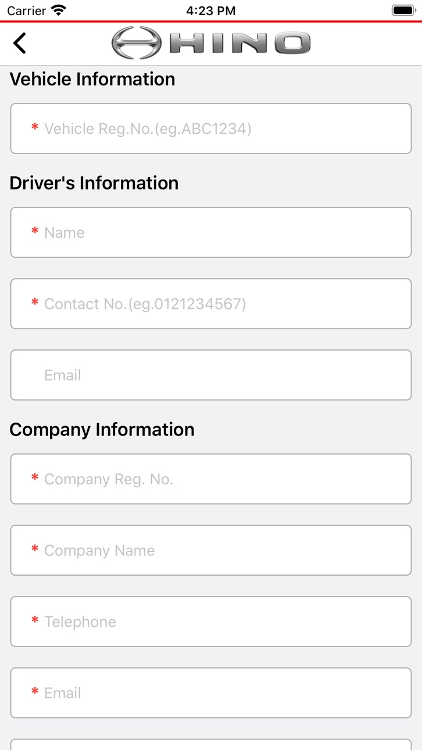Focus the Company Name input field

coord(211,550)
